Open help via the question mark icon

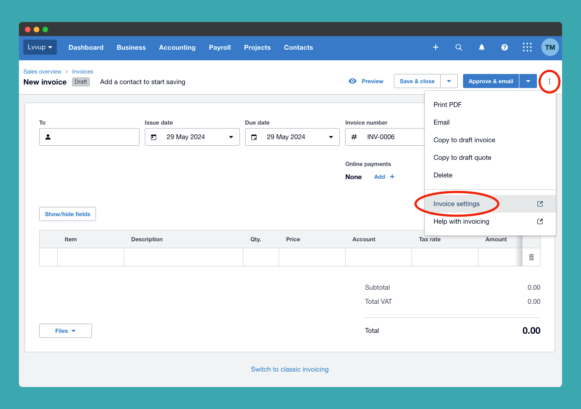[504, 47]
